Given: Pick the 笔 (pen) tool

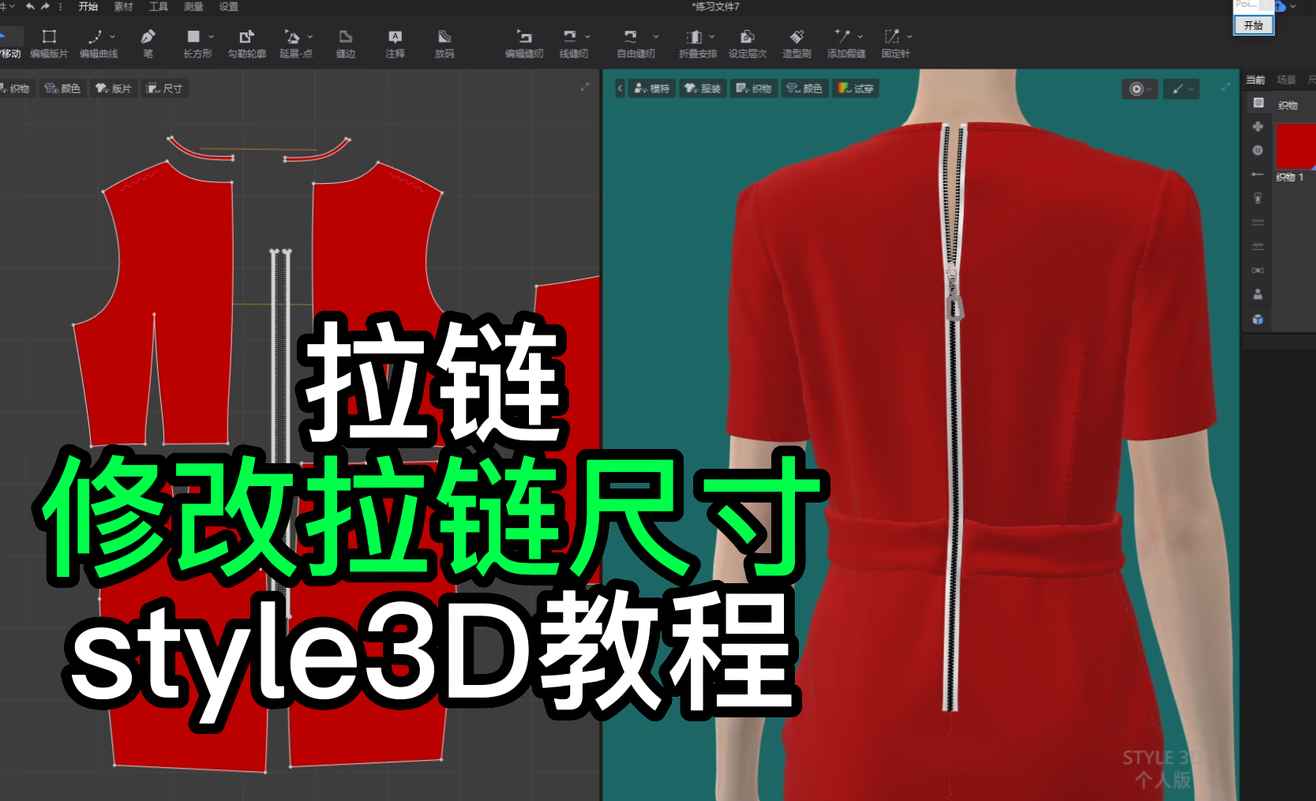Looking at the screenshot, I should click(148, 43).
